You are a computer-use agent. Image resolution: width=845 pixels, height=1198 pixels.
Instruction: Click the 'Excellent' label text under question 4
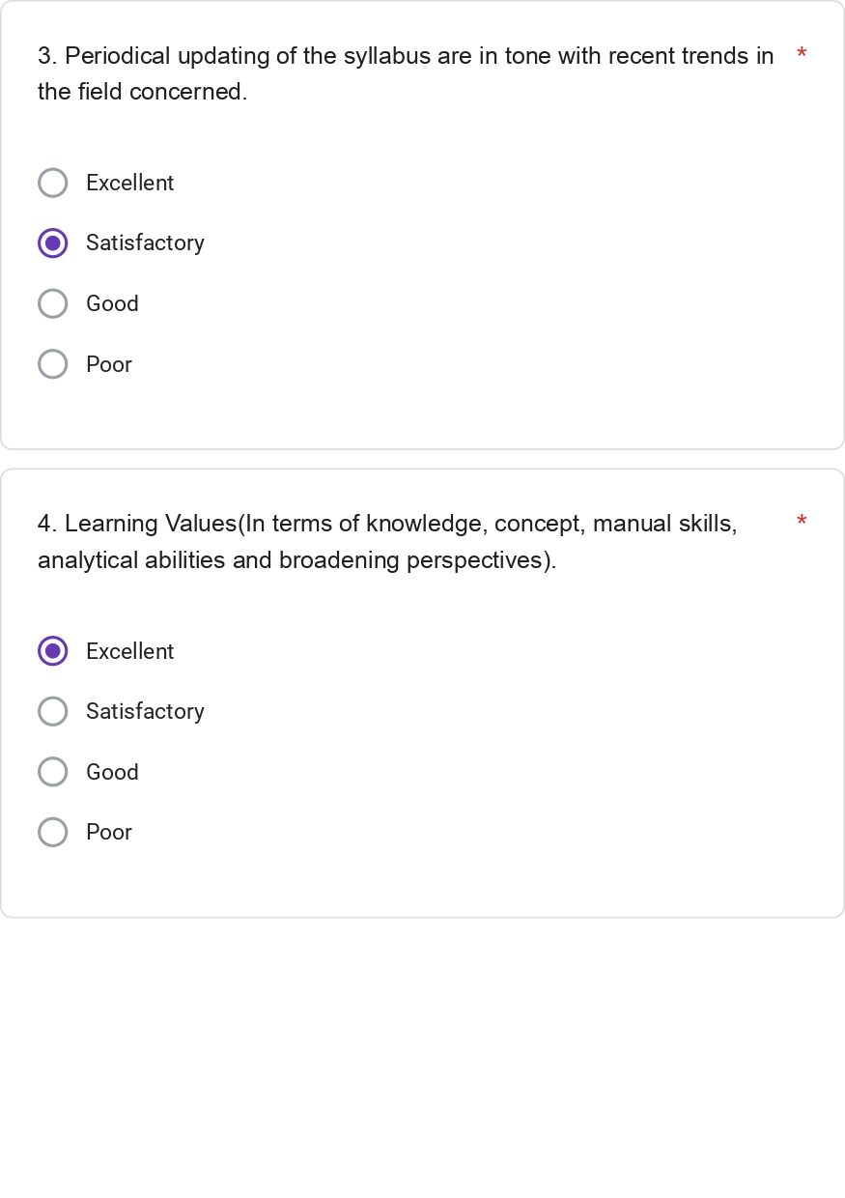click(129, 651)
